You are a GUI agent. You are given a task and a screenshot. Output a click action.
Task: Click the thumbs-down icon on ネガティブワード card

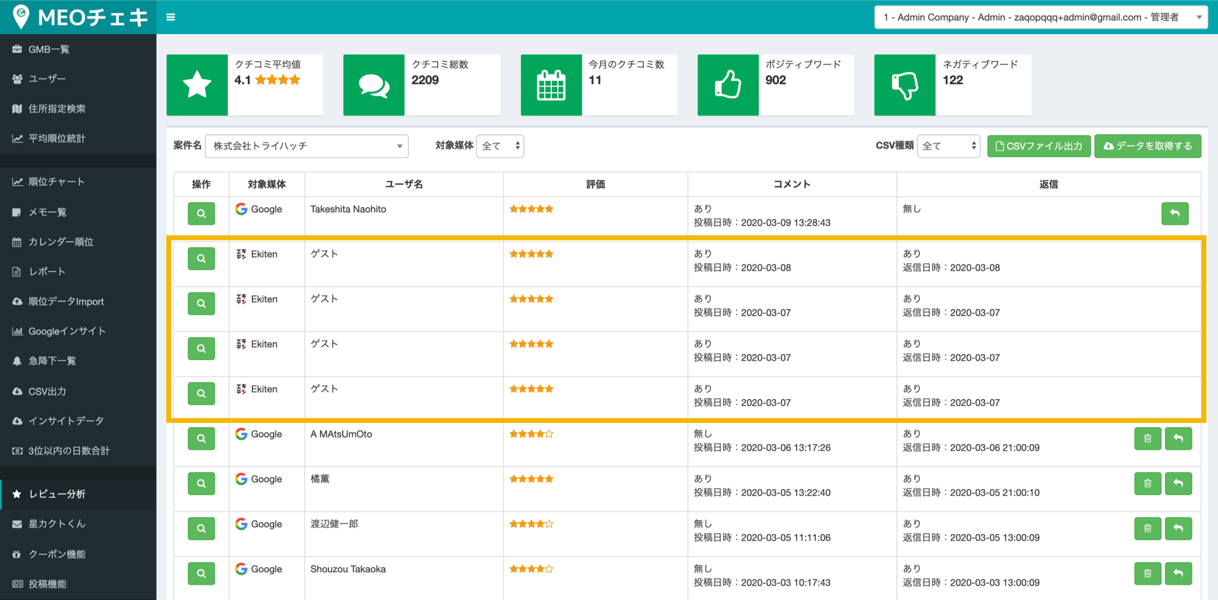click(905, 85)
